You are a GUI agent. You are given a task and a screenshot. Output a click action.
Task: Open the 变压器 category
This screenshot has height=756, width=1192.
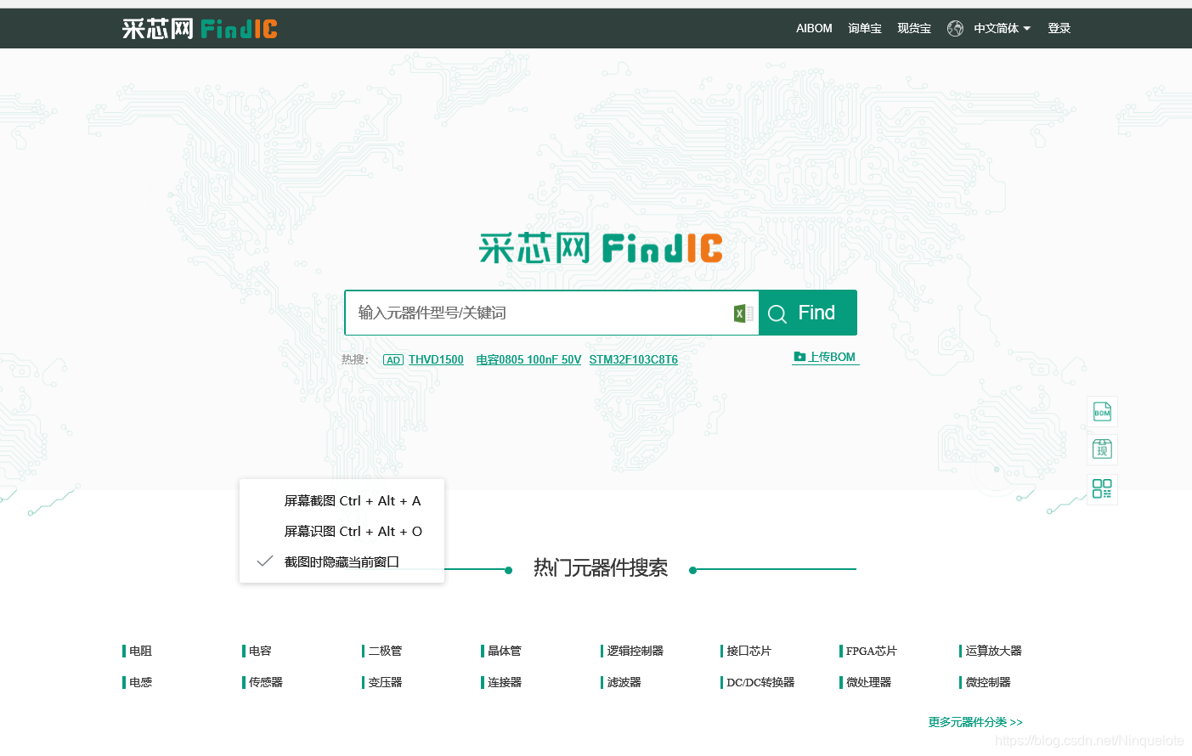pyautogui.click(x=385, y=682)
